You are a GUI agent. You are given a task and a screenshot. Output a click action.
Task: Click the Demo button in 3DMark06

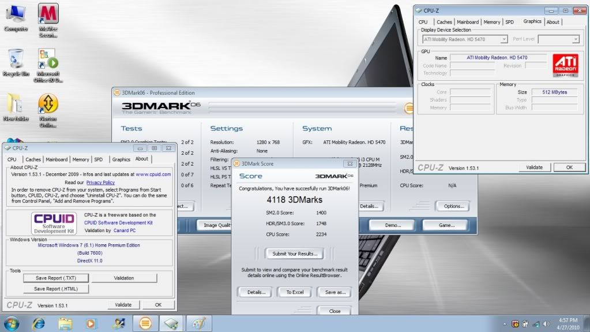coord(393,225)
